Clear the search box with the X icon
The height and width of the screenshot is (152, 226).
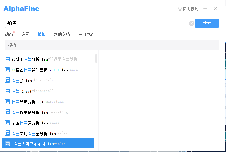tap(191, 23)
